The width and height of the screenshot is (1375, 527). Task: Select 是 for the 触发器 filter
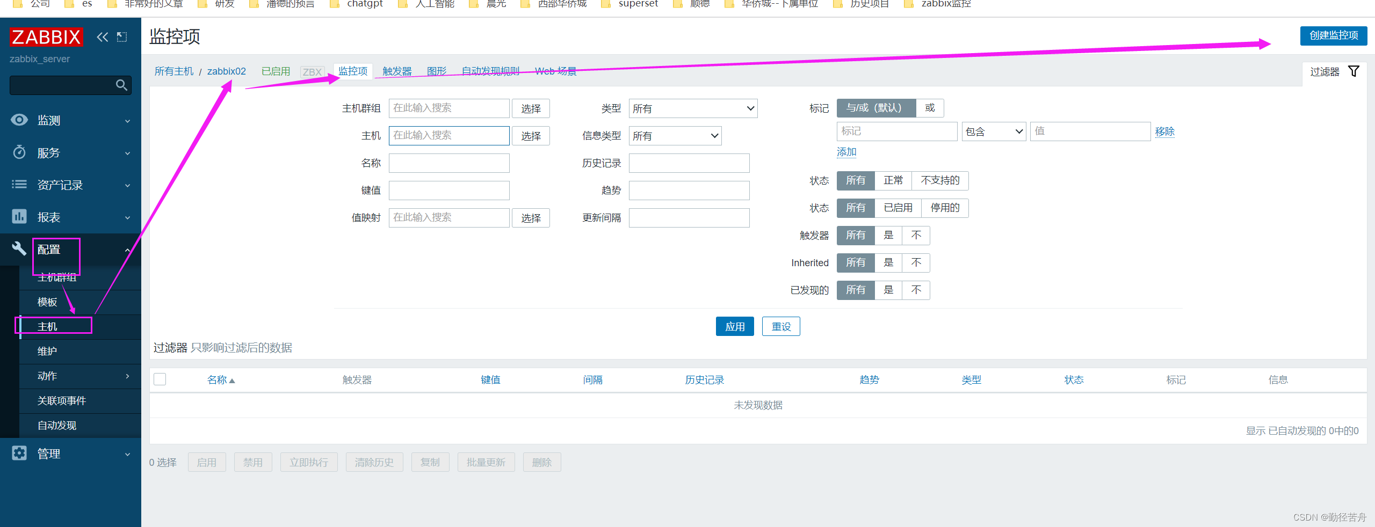(888, 235)
